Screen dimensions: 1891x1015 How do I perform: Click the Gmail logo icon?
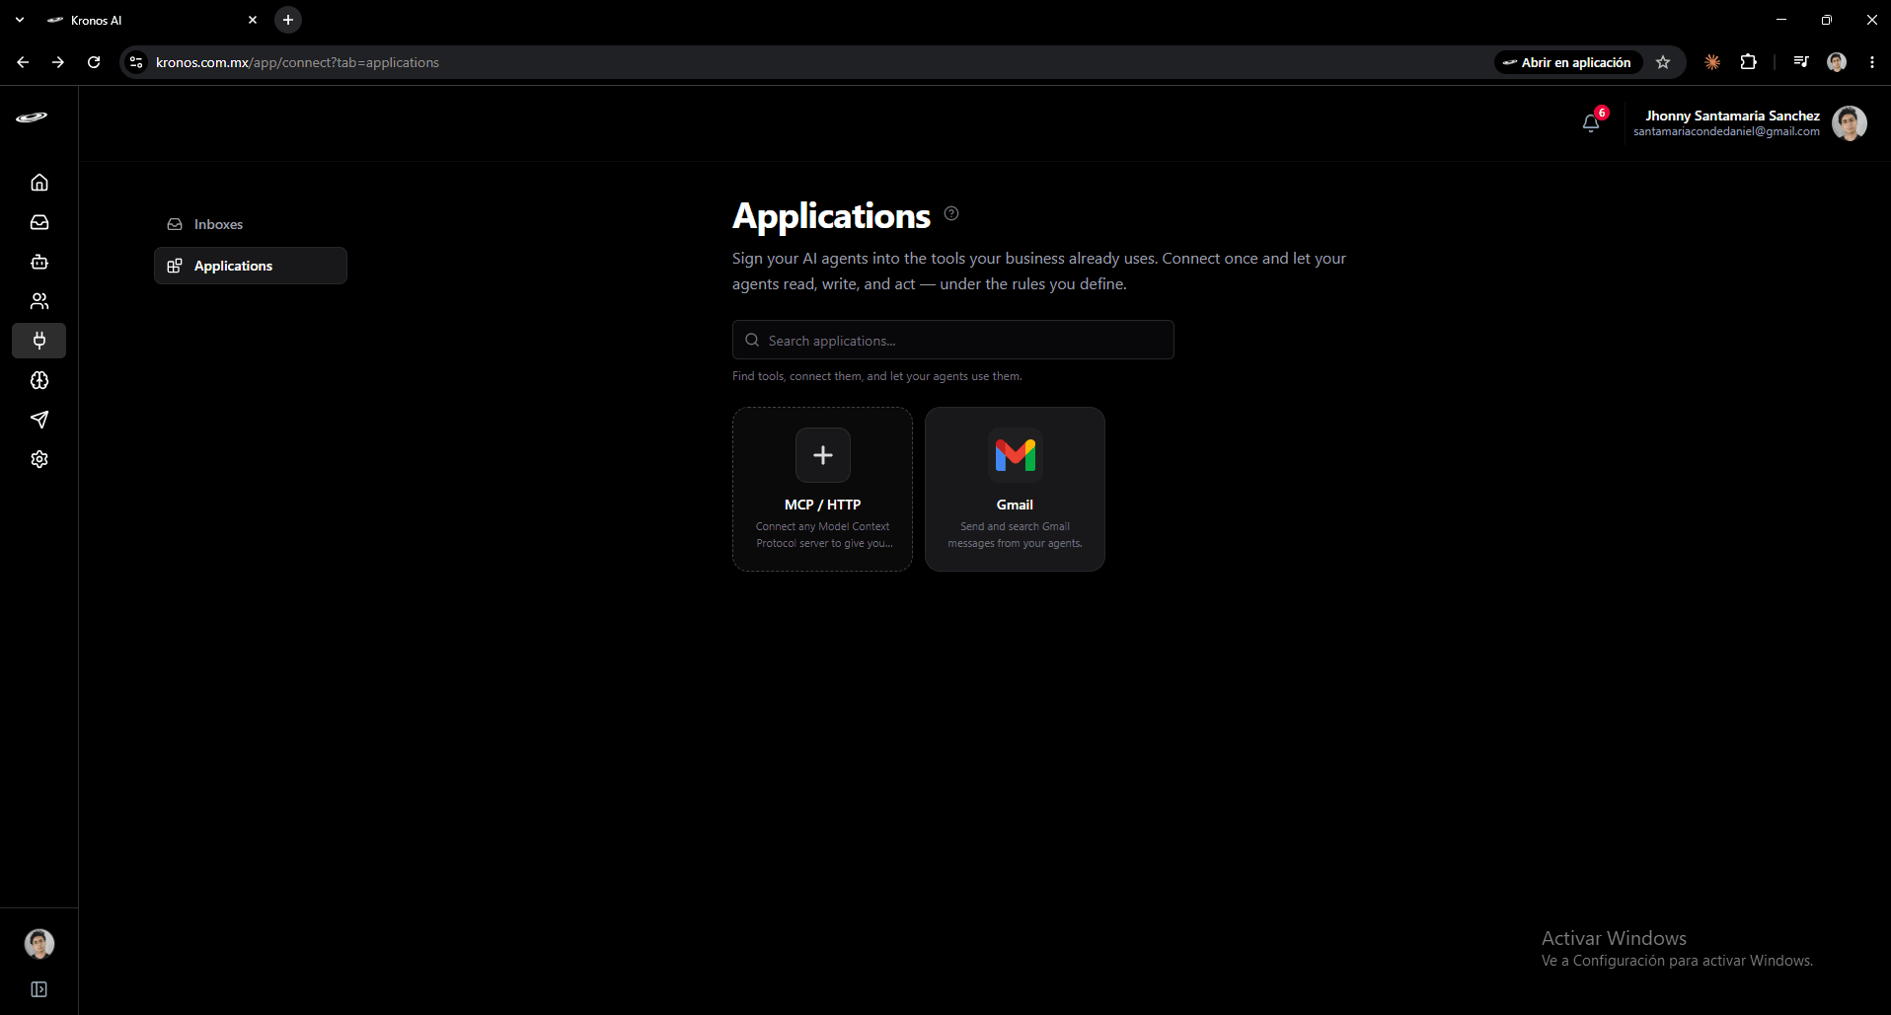tap(1016, 455)
